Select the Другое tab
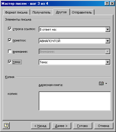 (x=61, y=12)
